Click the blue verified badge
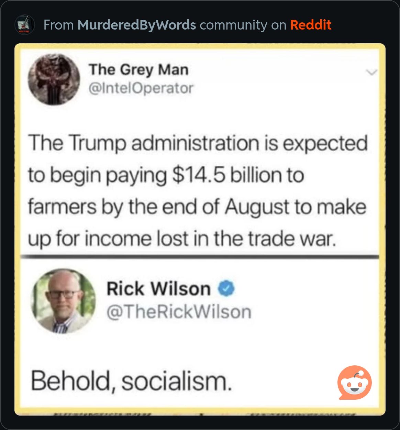Viewport: 400px width, 430px height. pyautogui.click(x=227, y=288)
